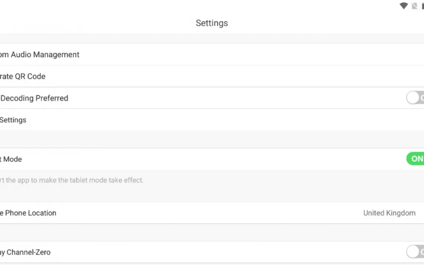Click the white knob of Channel-Zero switch
Screen dimensions: 424x265
click(x=413, y=252)
